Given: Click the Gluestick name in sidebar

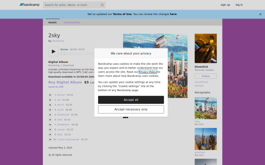Looking at the screenshot, I should [201, 67].
